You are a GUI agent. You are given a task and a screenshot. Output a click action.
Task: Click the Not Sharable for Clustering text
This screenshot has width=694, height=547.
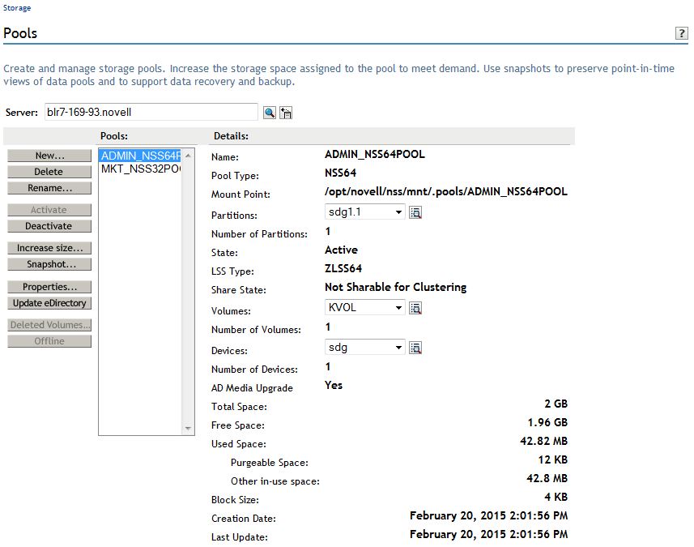pos(395,287)
